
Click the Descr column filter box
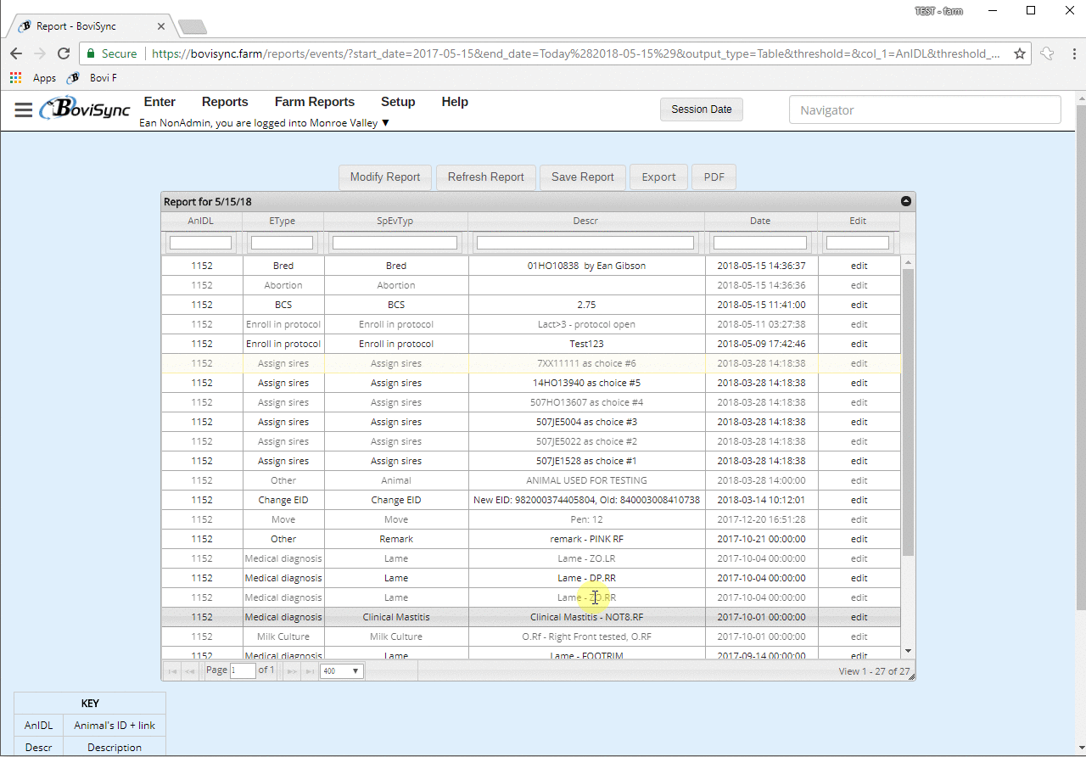click(585, 243)
